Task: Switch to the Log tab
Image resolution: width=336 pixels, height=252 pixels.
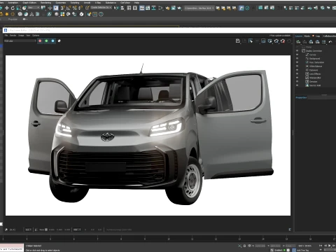Action: (x=318, y=36)
